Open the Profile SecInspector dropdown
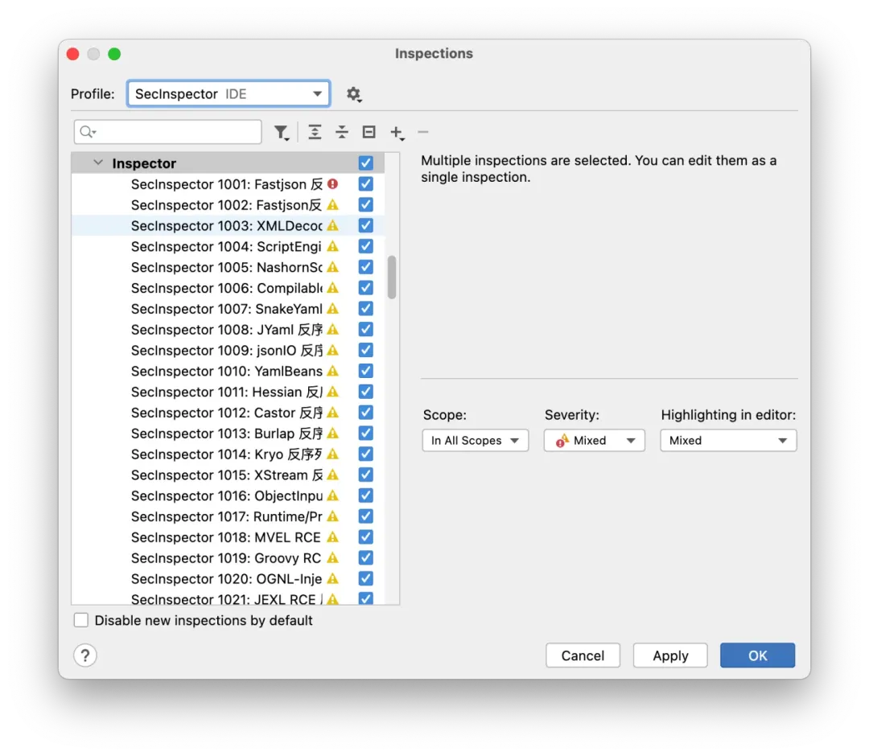The height and width of the screenshot is (756, 869). (229, 93)
